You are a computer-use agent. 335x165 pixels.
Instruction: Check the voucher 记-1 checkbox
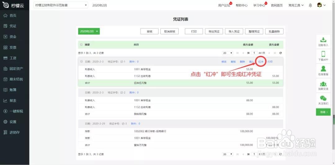pyautogui.click(x=81, y=61)
